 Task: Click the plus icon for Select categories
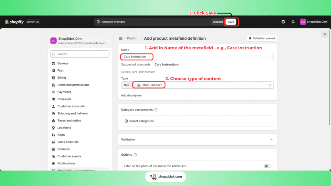pos(126,121)
